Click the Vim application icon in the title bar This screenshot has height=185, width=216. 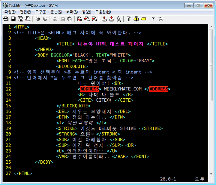[x=5, y=5]
